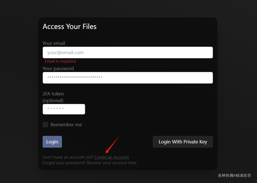Click the Your password label
257x183 pixels.
58,68
